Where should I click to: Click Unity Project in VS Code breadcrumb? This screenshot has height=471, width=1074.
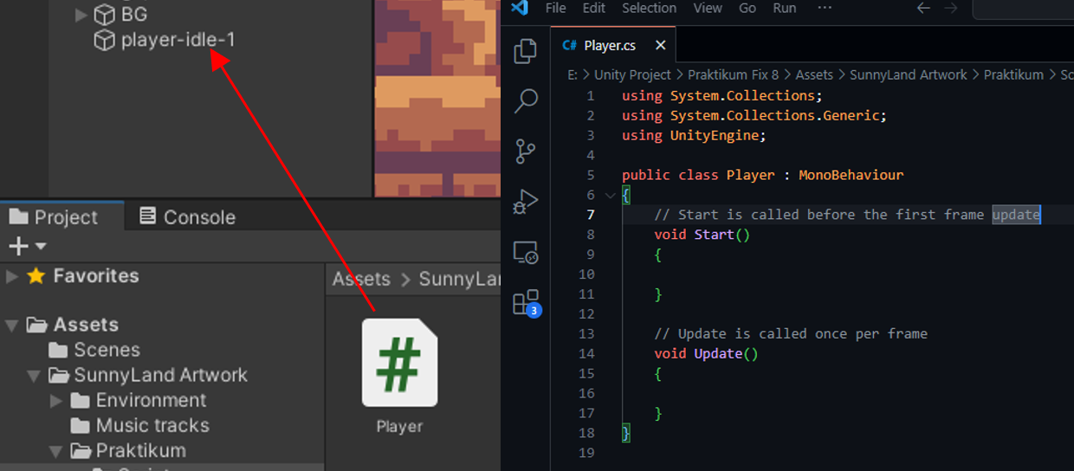point(632,74)
